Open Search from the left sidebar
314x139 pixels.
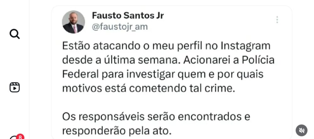point(15,34)
